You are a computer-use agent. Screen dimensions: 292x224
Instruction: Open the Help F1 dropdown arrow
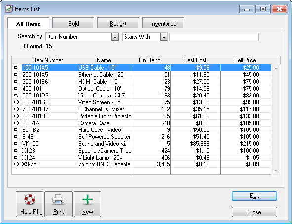(x=41, y=214)
